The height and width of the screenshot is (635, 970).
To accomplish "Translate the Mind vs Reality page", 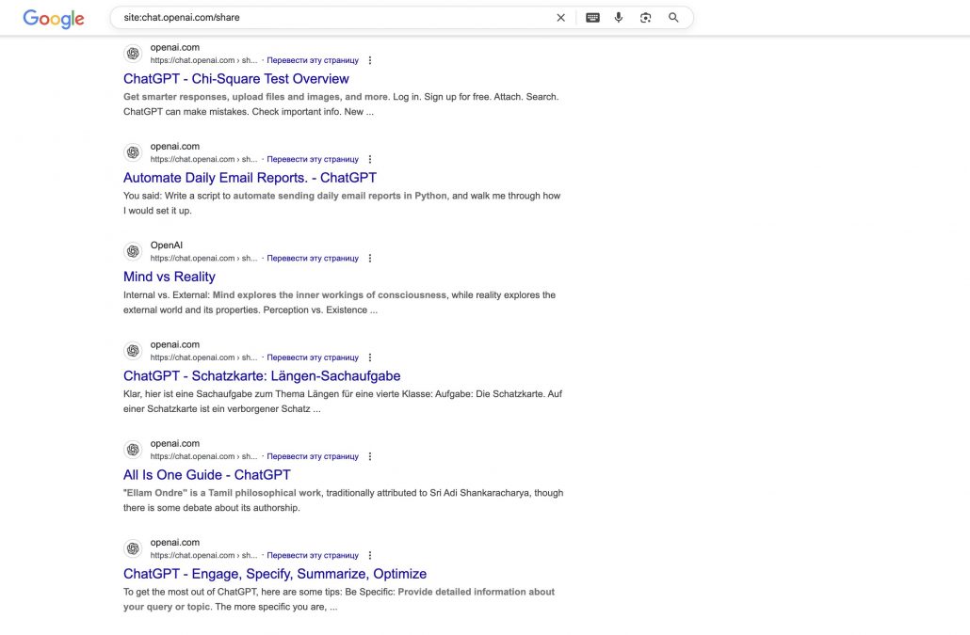I will [313, 258].
